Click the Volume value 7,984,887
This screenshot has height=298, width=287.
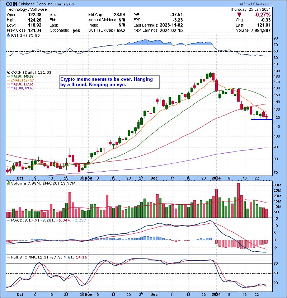tap(260, 31)
